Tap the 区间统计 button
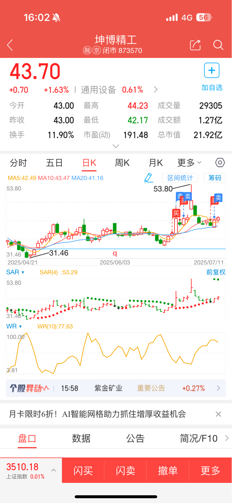 (180, 178)
